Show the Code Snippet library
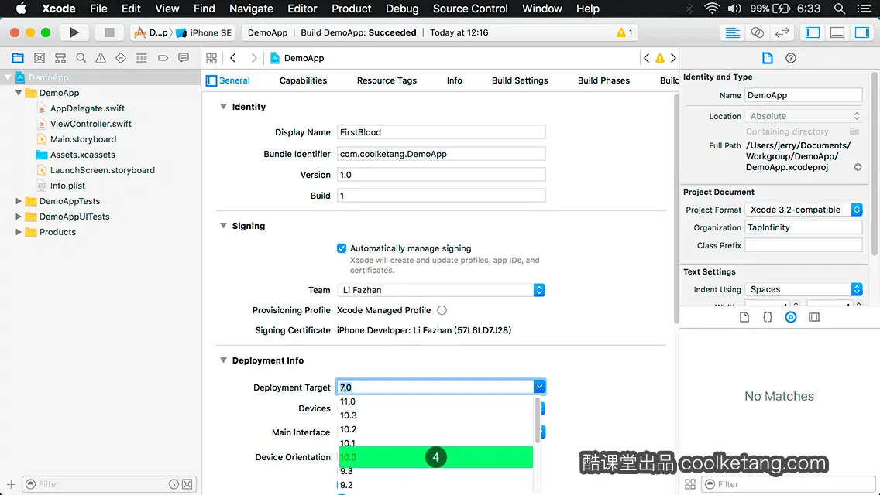 tap(767, 317)
